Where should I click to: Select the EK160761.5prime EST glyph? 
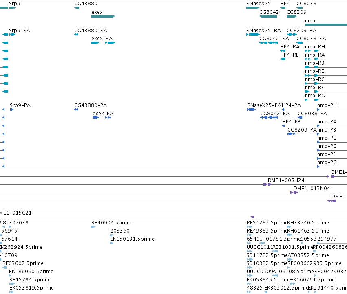tap(293, 284)
